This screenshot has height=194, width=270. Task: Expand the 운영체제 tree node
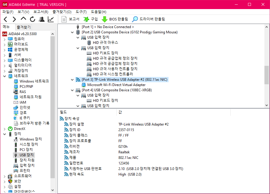tap(4, 50)
